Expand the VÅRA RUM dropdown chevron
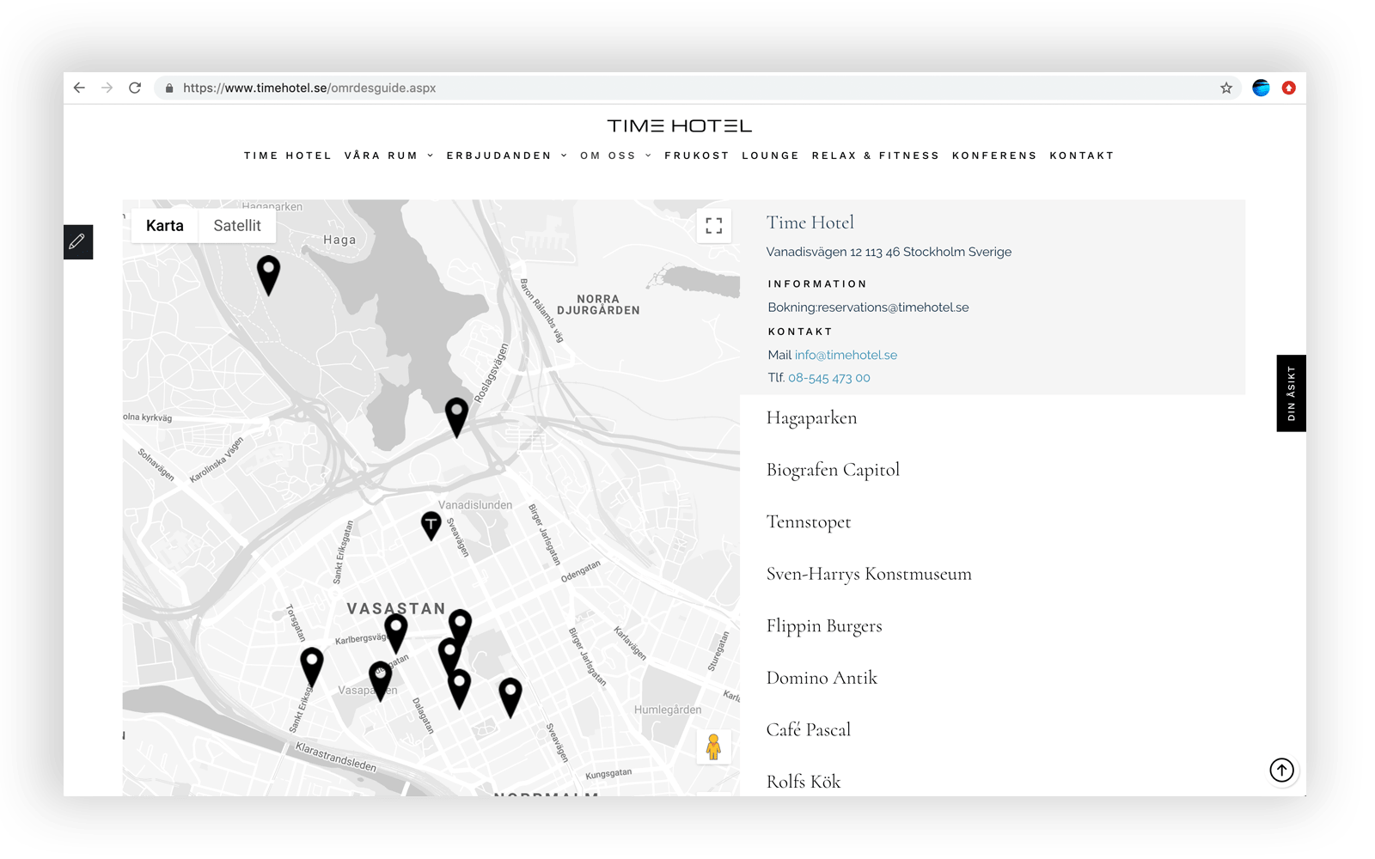The image size is (1375, 859). [x=430, y=155]
